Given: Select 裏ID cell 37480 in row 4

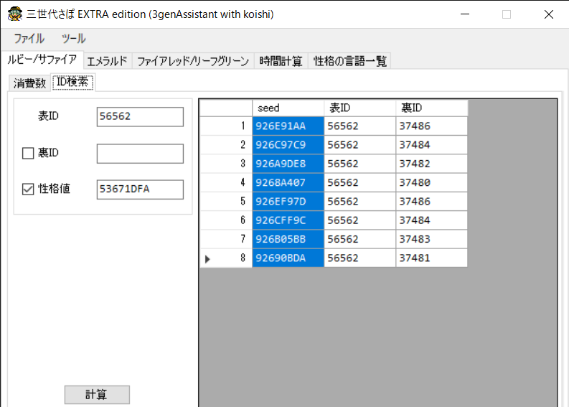Looking at the screenshot, I should (x=431, y=182).
